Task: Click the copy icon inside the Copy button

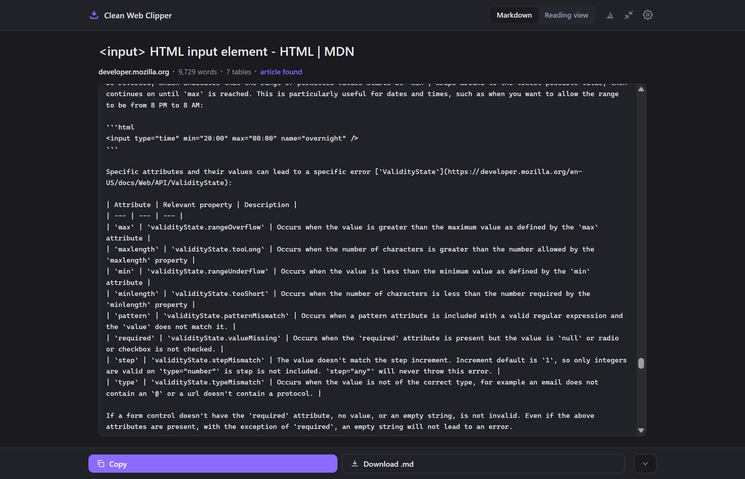Action: [101, 464]
